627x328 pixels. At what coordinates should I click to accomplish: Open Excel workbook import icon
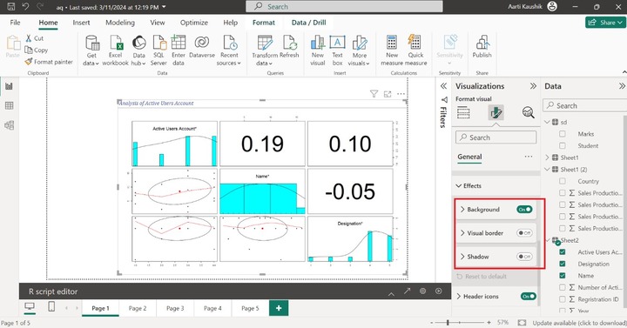point(116,43)
